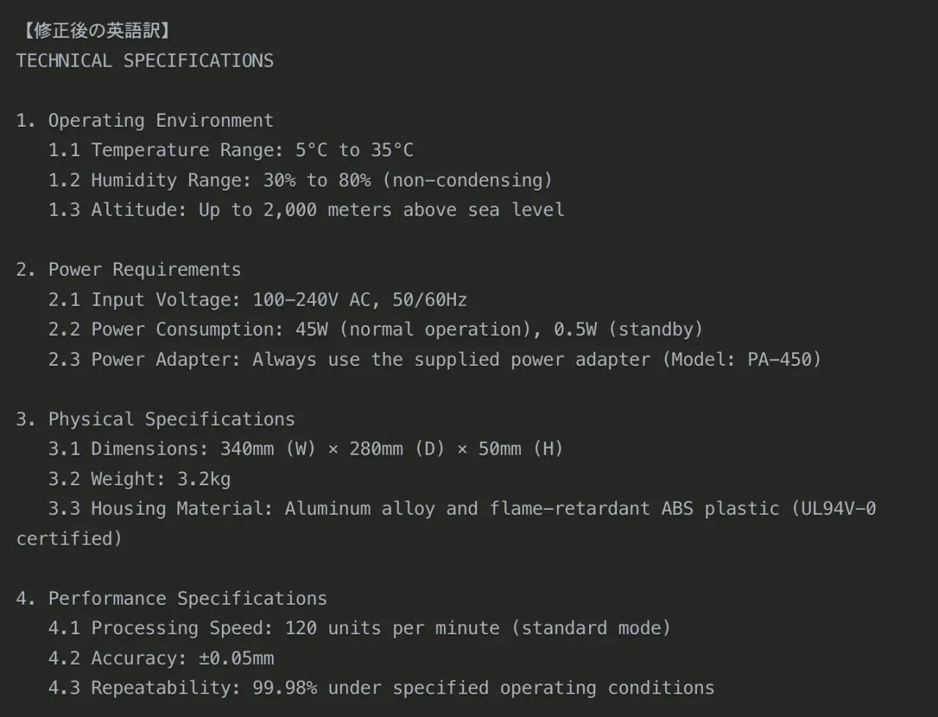Click the Temperature Range 5°C to 35°C line
The image size is (938, 717).
[x=231, y=150]
